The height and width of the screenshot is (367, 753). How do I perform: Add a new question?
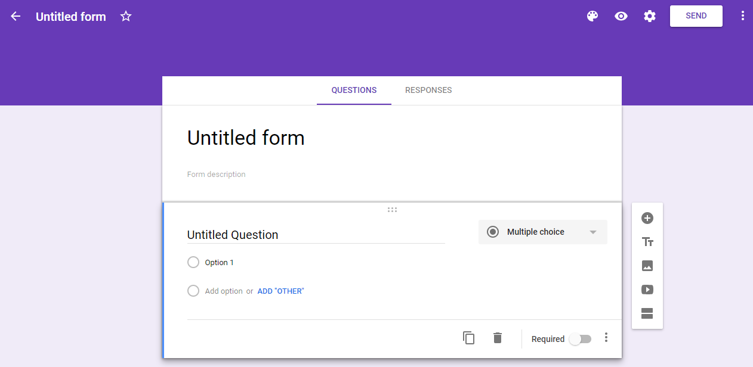tap(647, 218)
